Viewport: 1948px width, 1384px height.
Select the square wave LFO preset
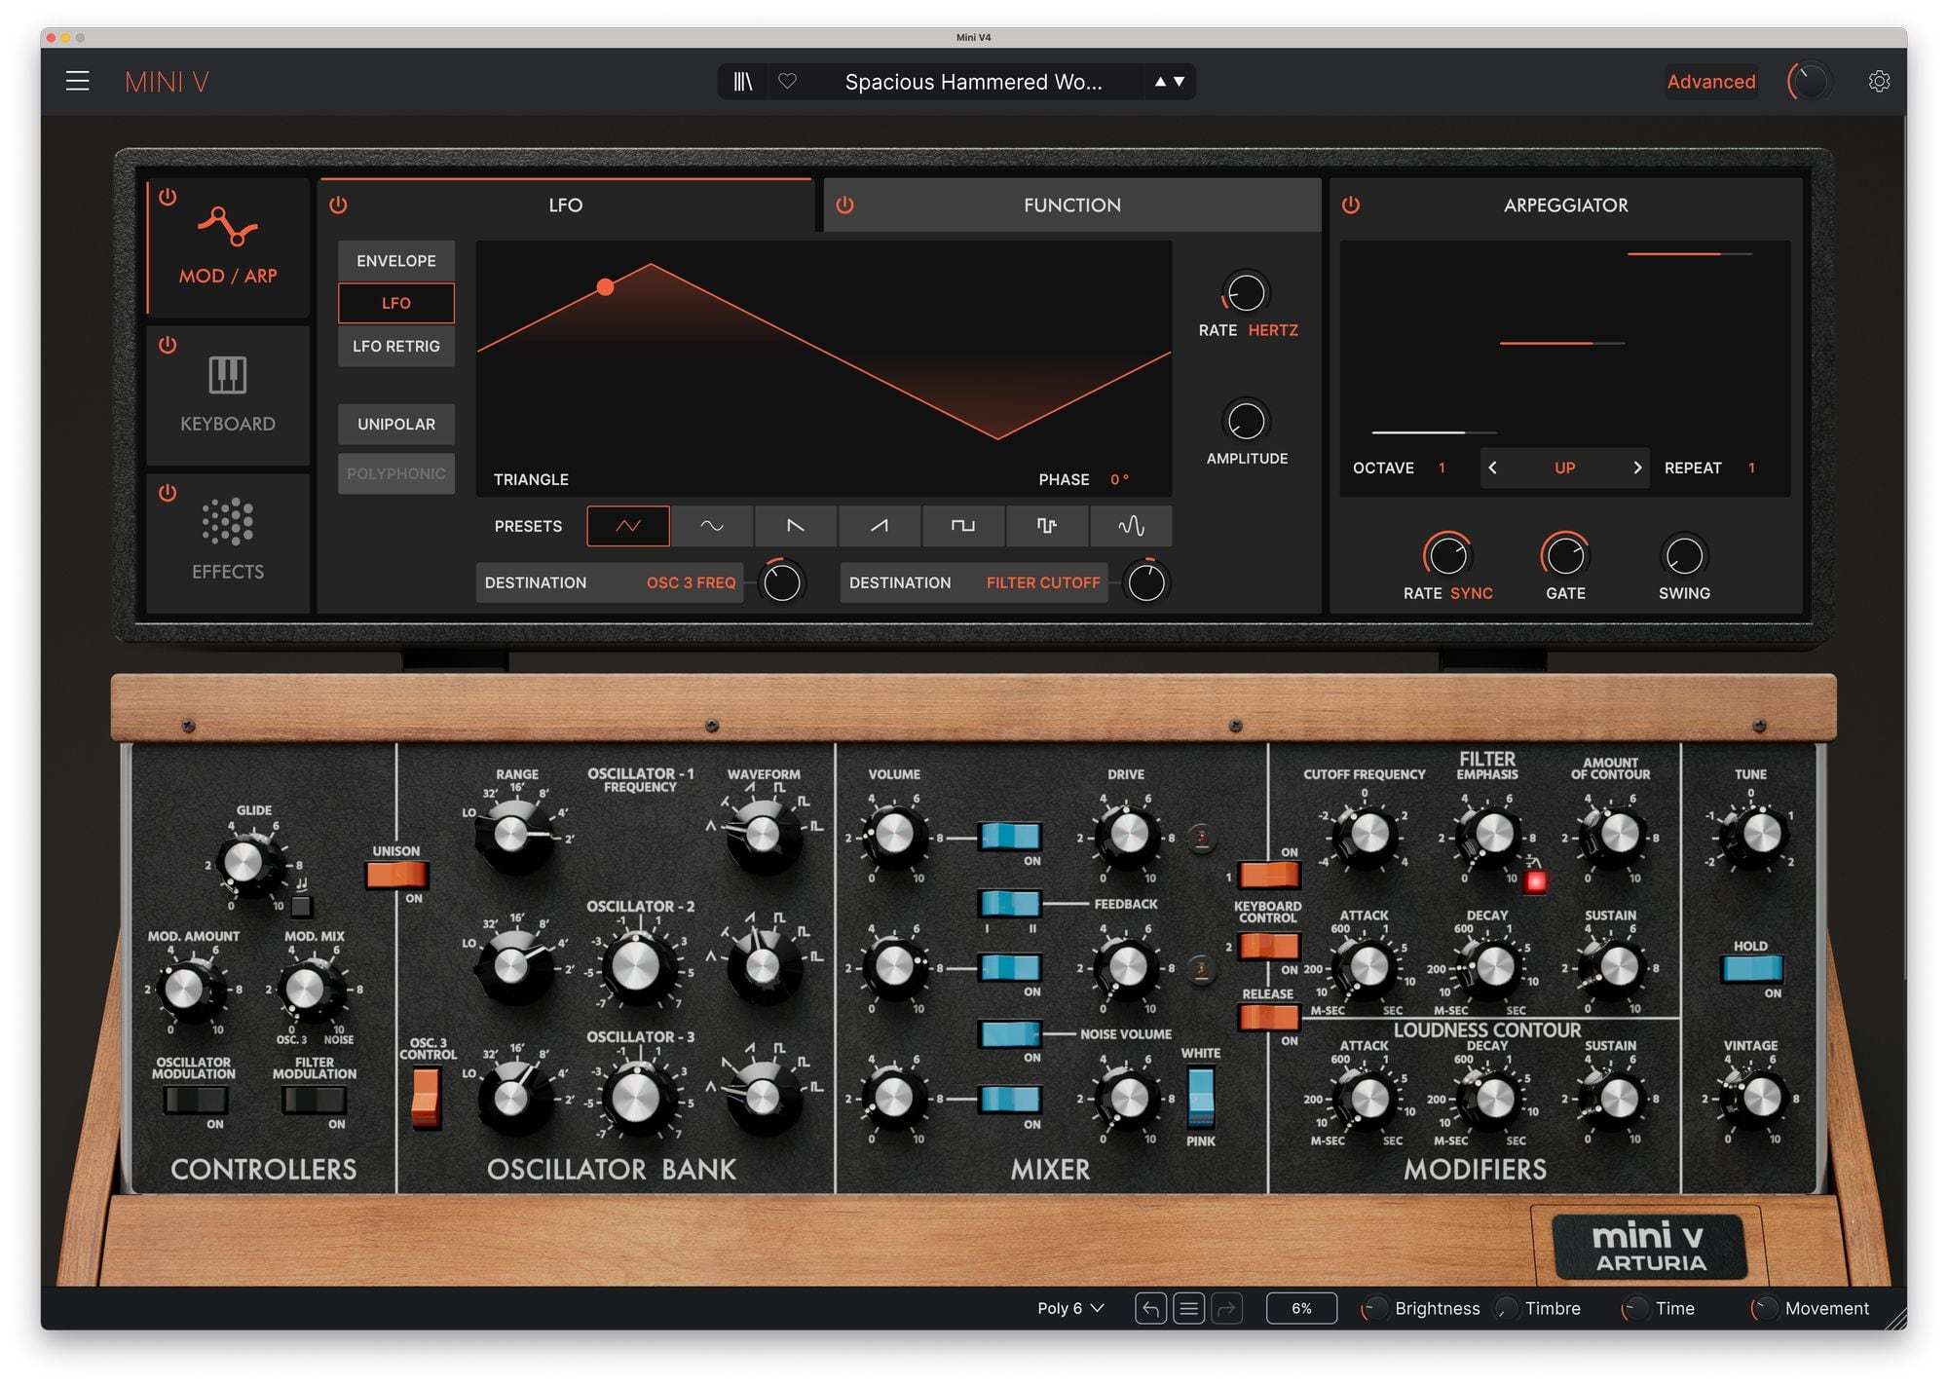[x=962, y=526]
